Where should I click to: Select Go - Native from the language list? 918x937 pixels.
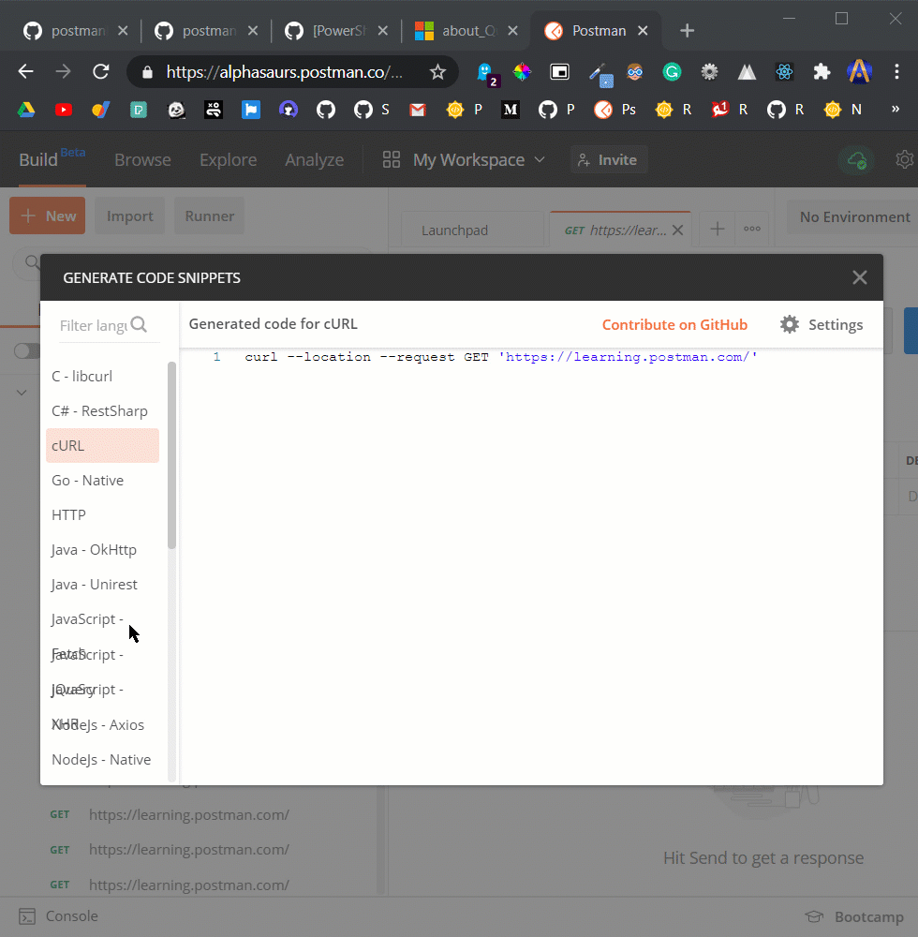coord(87,480)
